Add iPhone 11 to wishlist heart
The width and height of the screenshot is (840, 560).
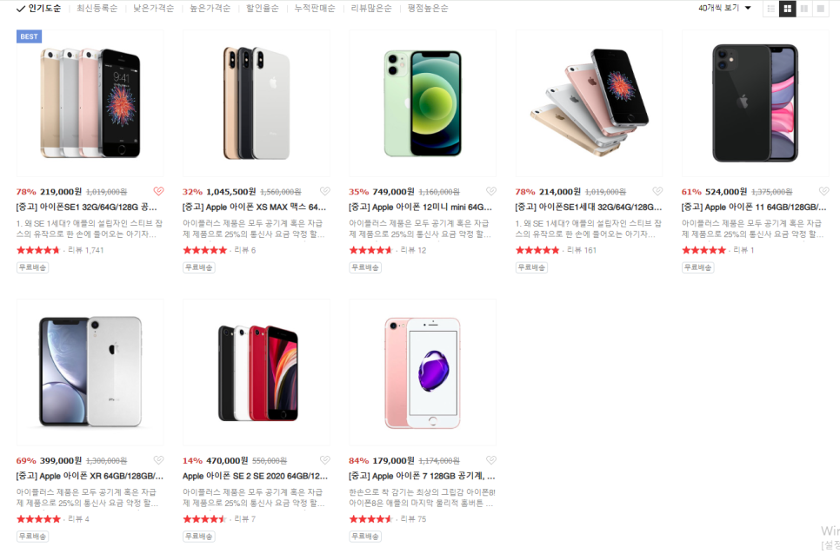[824, 191]
